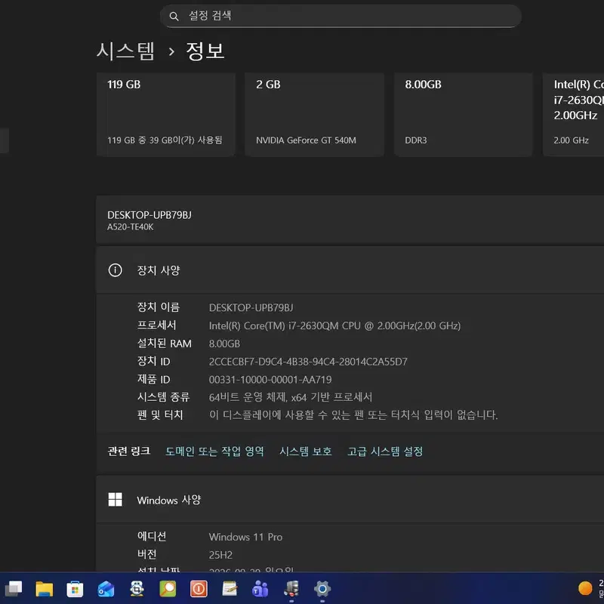The width and height of the screenshot is (604, 604).
Task: Open the notepad with pencil taskbar app
Action: coord(230,589)
